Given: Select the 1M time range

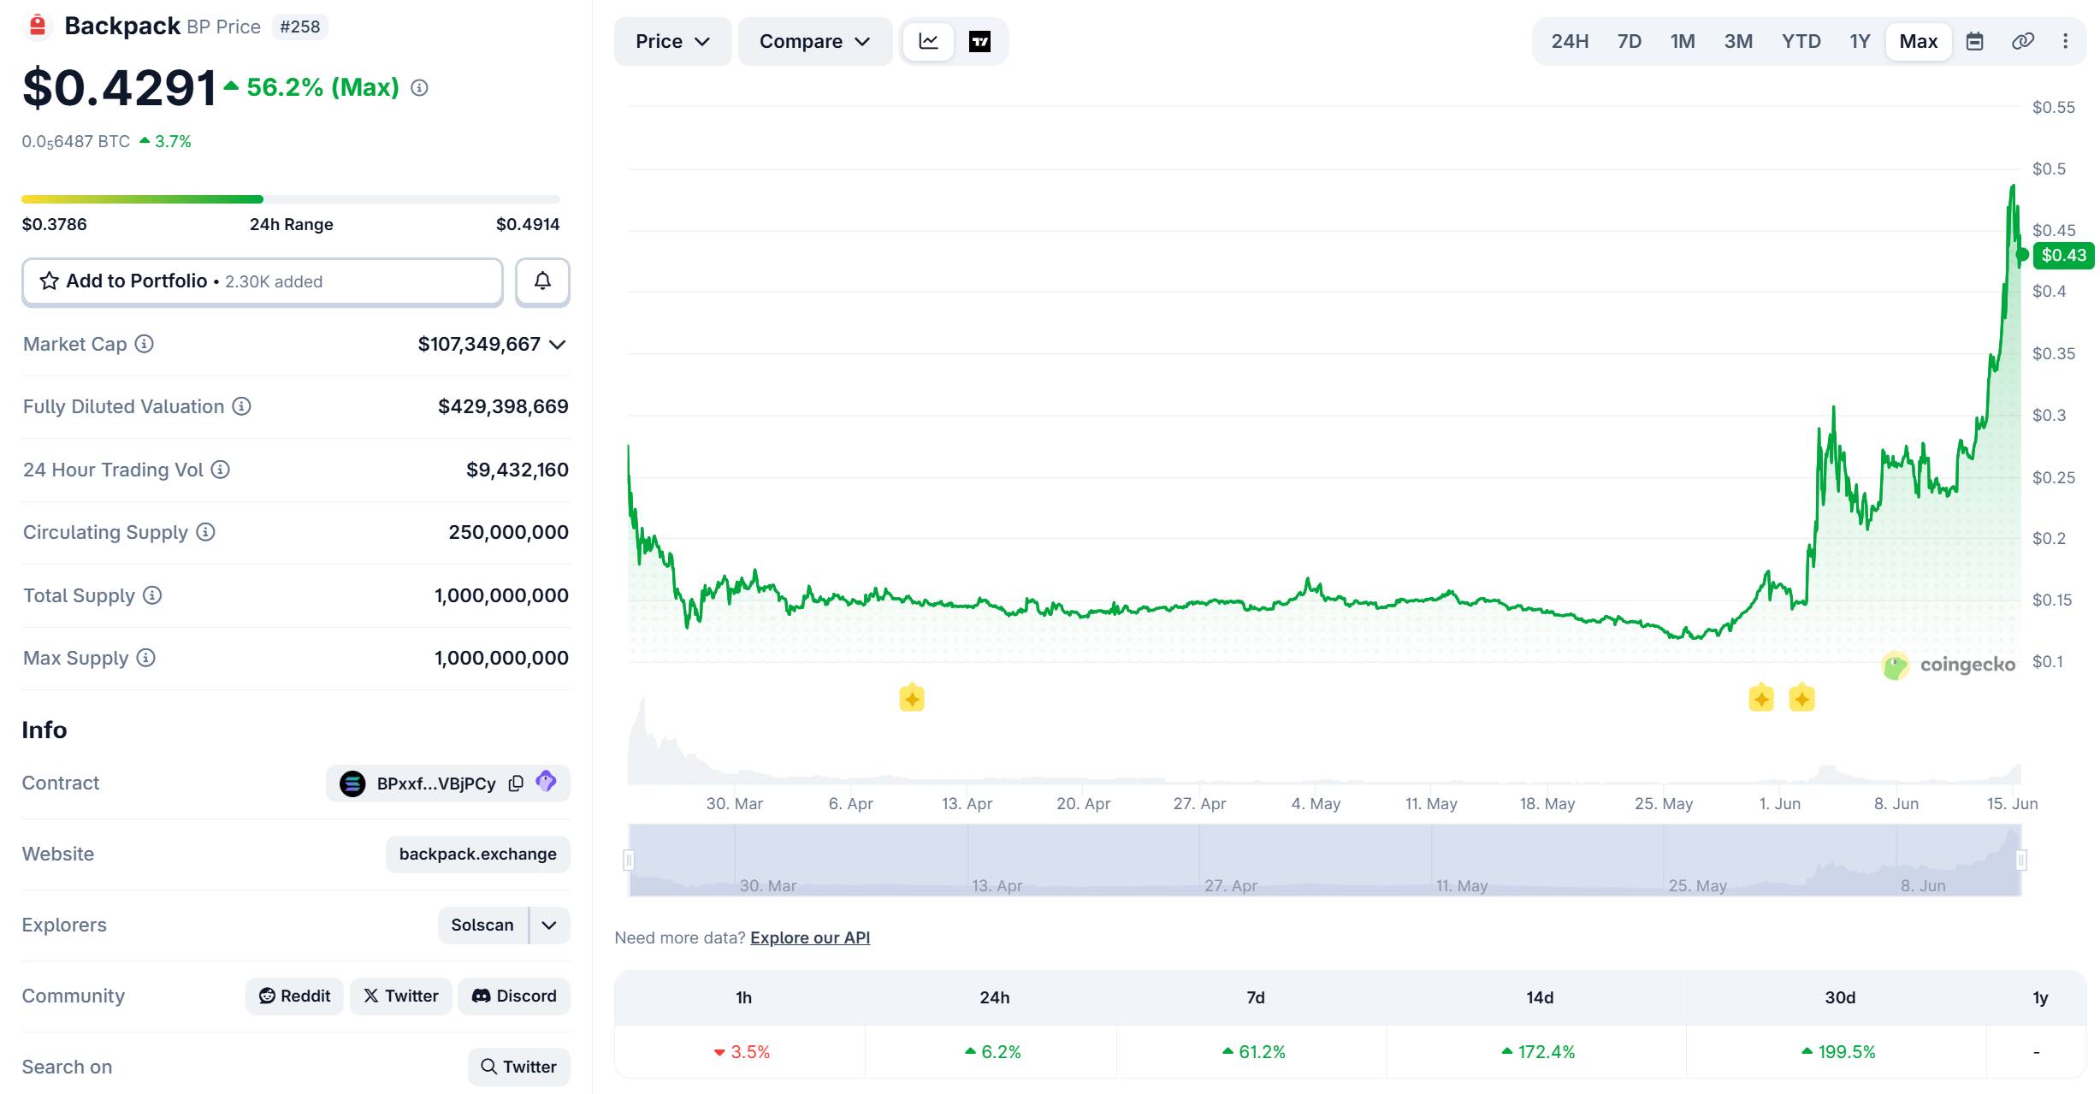Looking at the screenshot, I should [1683, 41].
